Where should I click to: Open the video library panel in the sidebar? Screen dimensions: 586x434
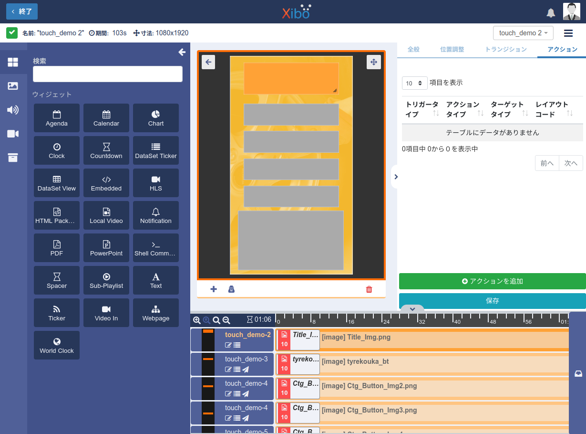click(x=13, y=134)
